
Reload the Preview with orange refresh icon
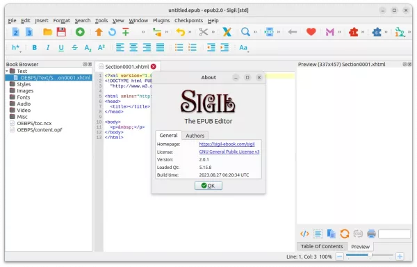345,234
